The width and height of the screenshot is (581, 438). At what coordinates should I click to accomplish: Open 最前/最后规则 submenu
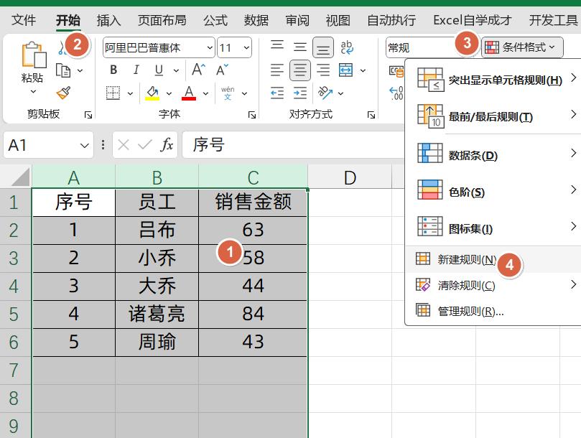493,117
